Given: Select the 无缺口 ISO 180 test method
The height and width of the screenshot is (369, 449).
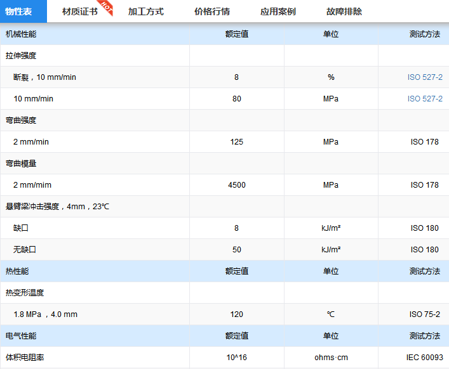Looking at the screenshot, I should coord(424,250).
